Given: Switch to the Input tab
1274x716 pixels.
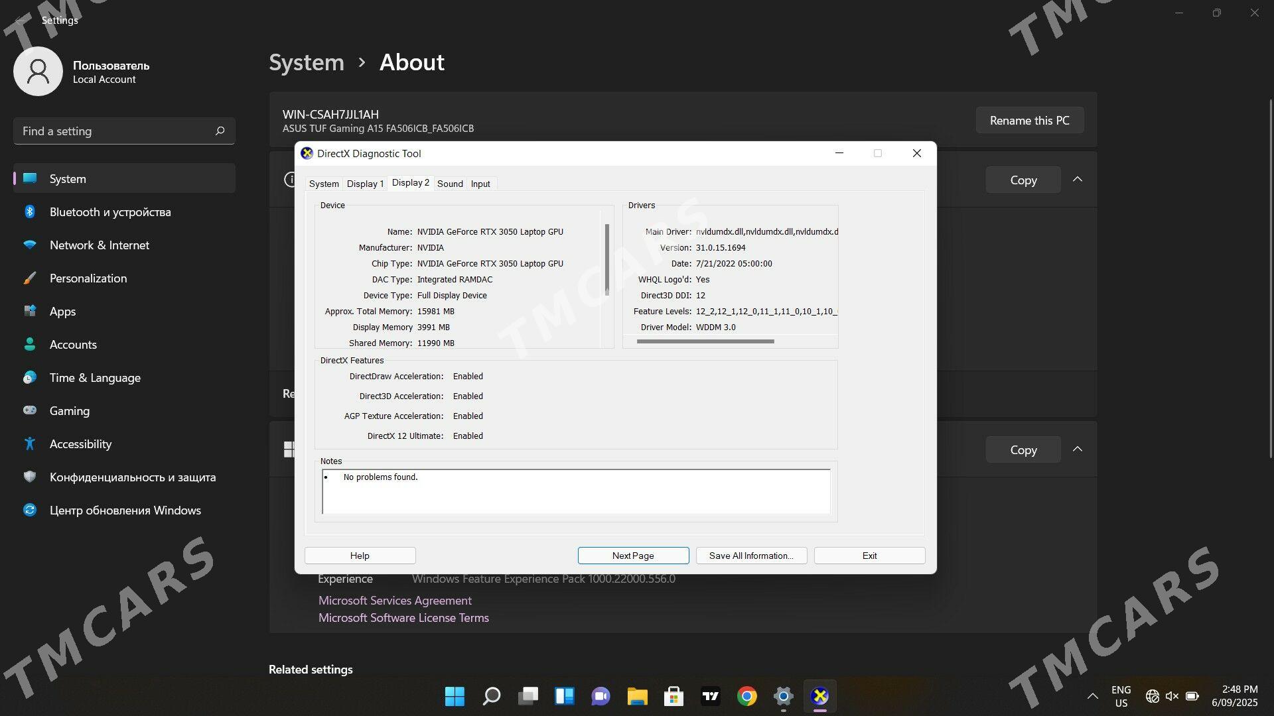Looking at the screenshot, I should click(480, 184).
